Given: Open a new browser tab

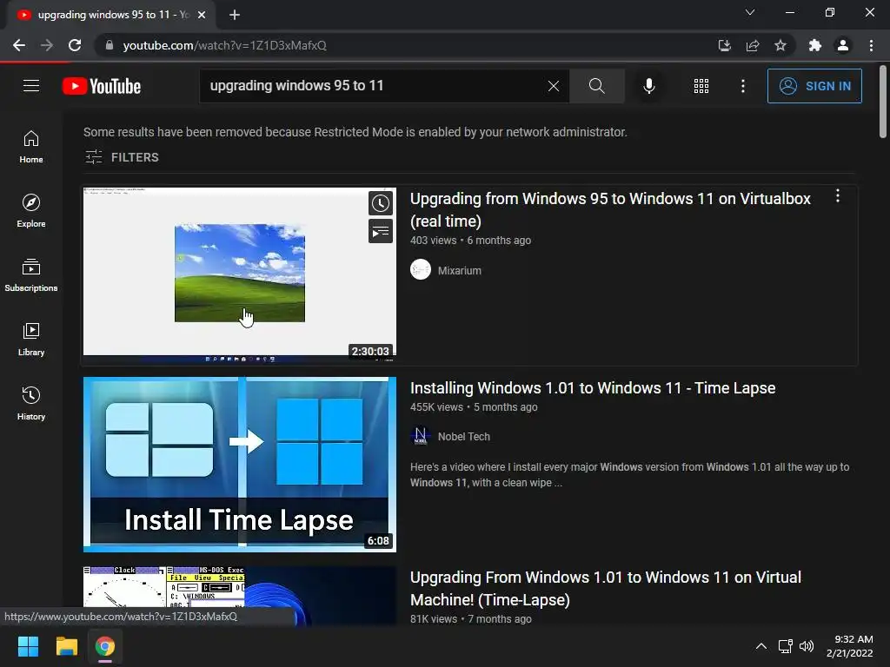Looking at the screenshot, I should 235,16.
